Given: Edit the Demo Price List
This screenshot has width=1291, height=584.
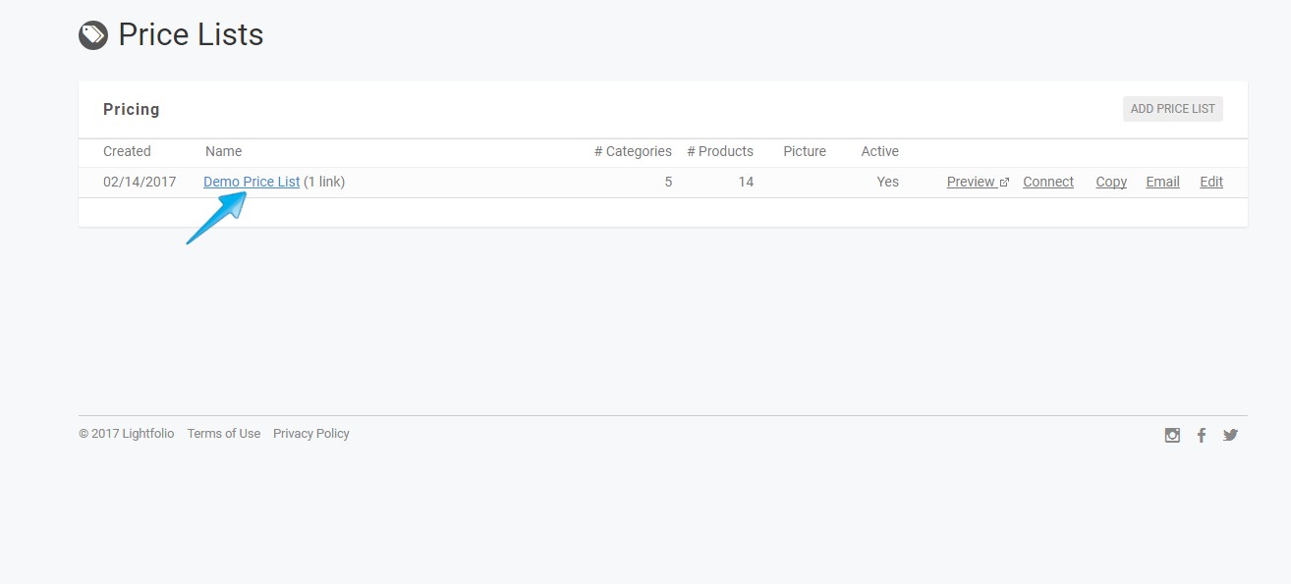Looking at the screenshot, I should coord(1211,182).
